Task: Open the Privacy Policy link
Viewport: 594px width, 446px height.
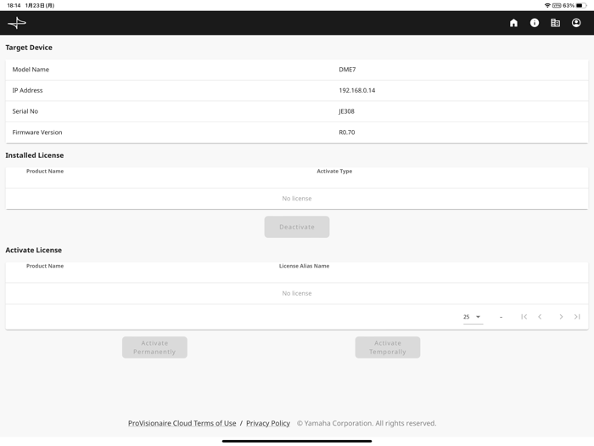Action: pyautogui.click(x=268, y=423)
